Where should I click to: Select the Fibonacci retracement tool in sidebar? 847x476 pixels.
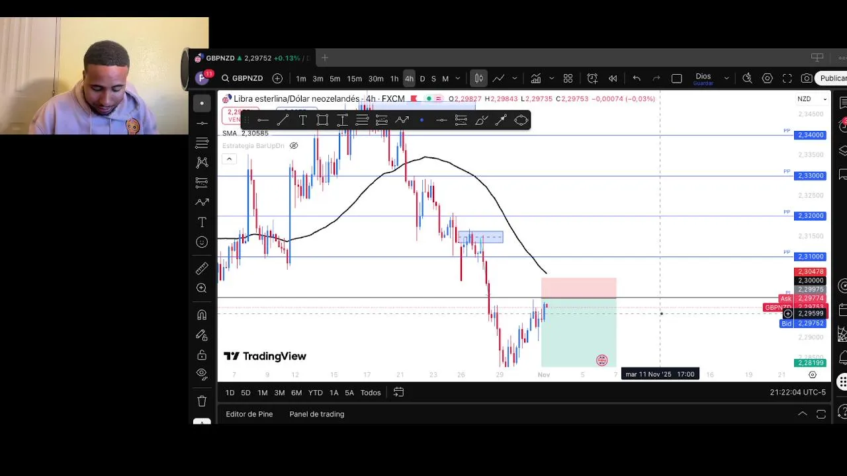[202, 143]
